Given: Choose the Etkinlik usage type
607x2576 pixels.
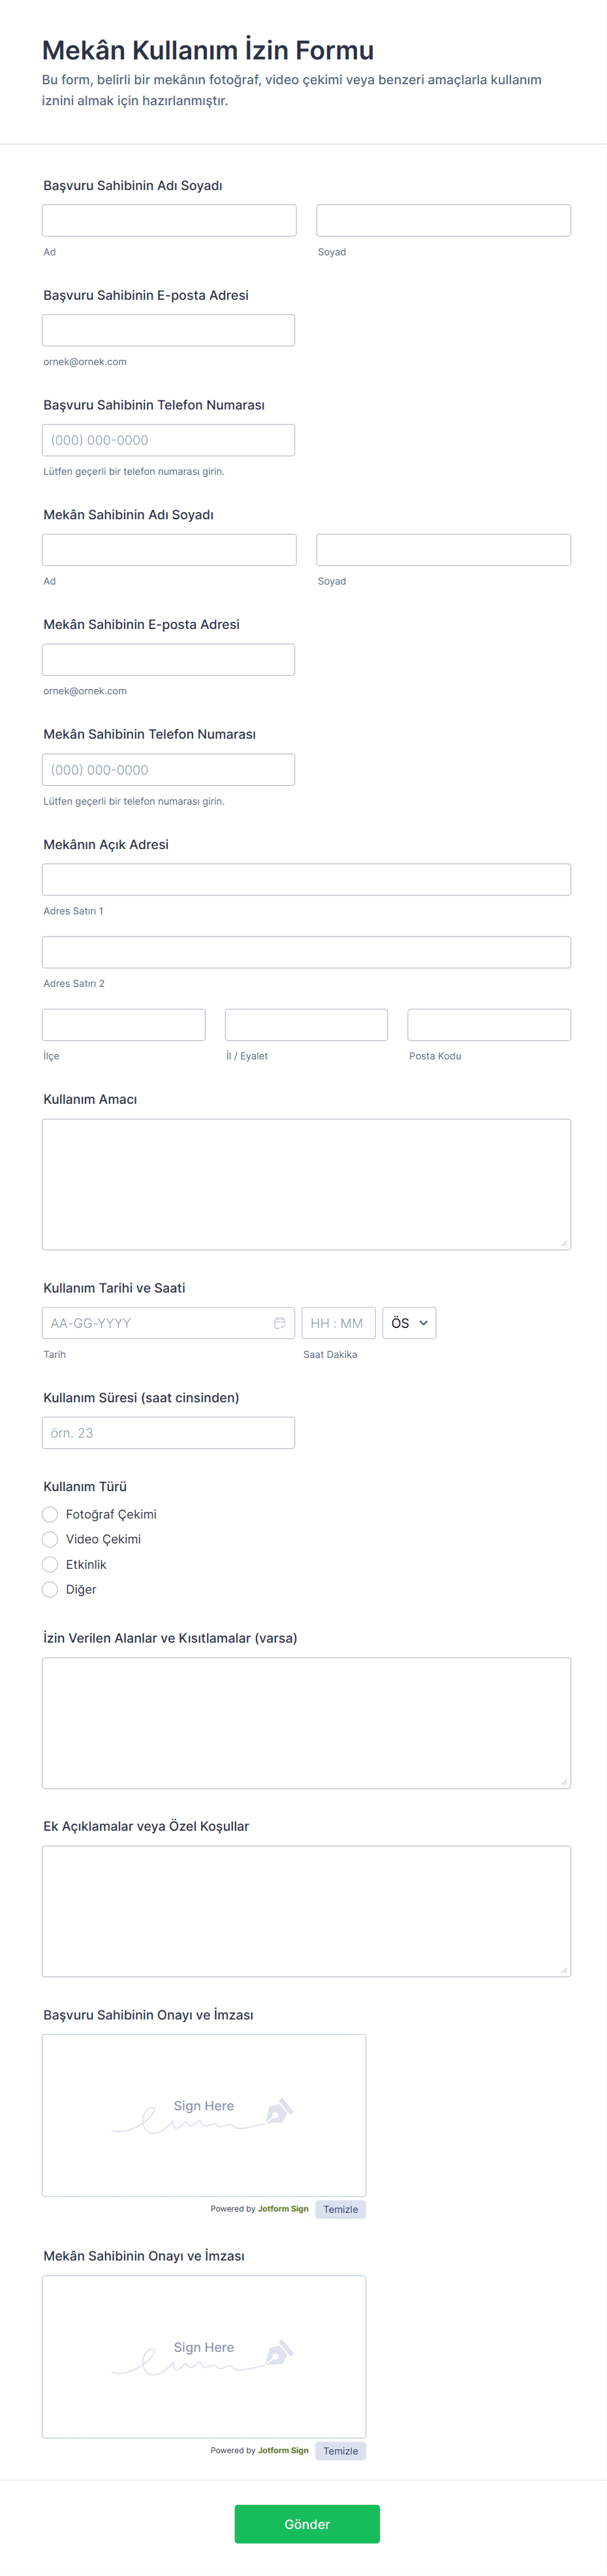Looking at the screenshot, I should [x=50, y=1563].
